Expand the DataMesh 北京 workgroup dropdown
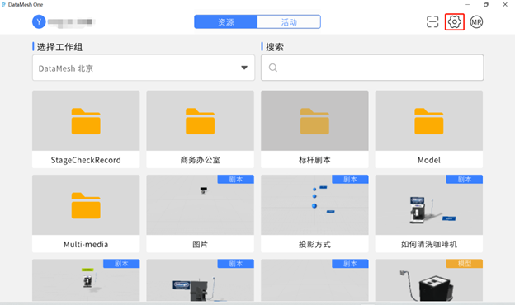The image size is (515, 305). coord(144,68)
